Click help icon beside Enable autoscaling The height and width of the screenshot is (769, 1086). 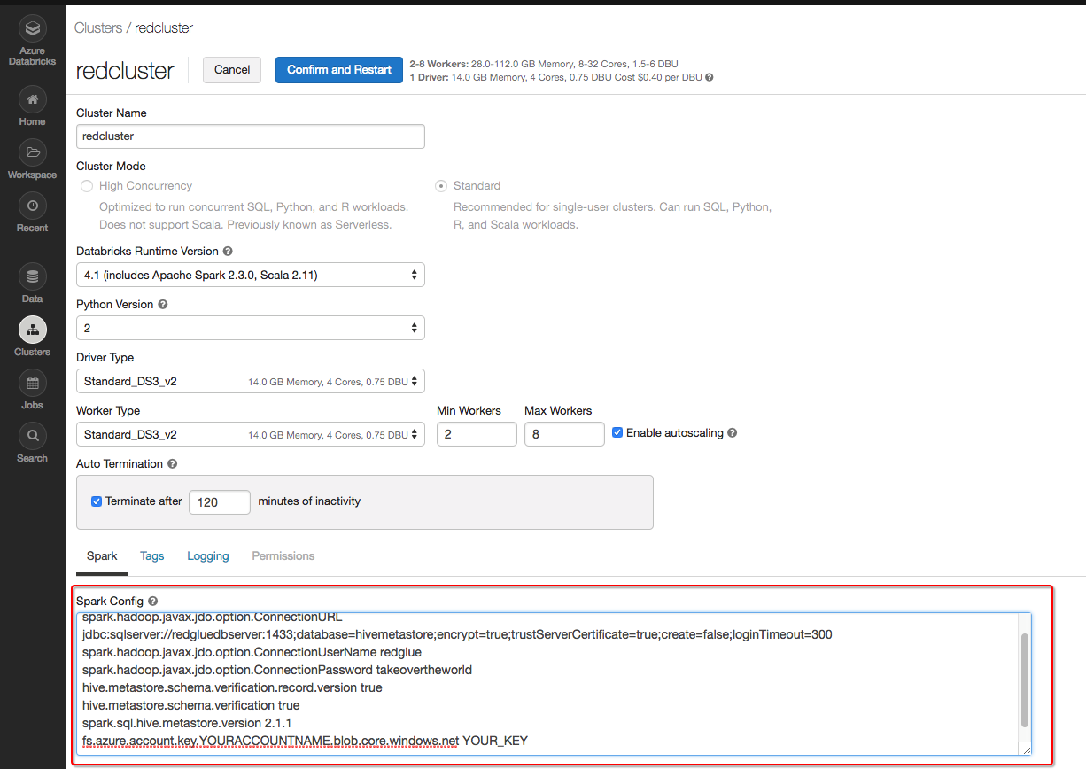pos(733,433)
